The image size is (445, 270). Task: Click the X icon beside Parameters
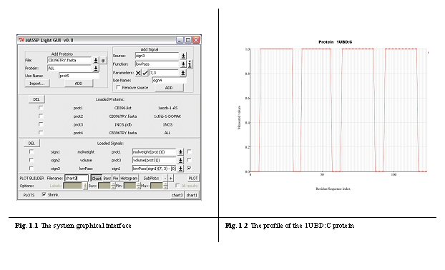pyautogui.click(x=138, y=73)
